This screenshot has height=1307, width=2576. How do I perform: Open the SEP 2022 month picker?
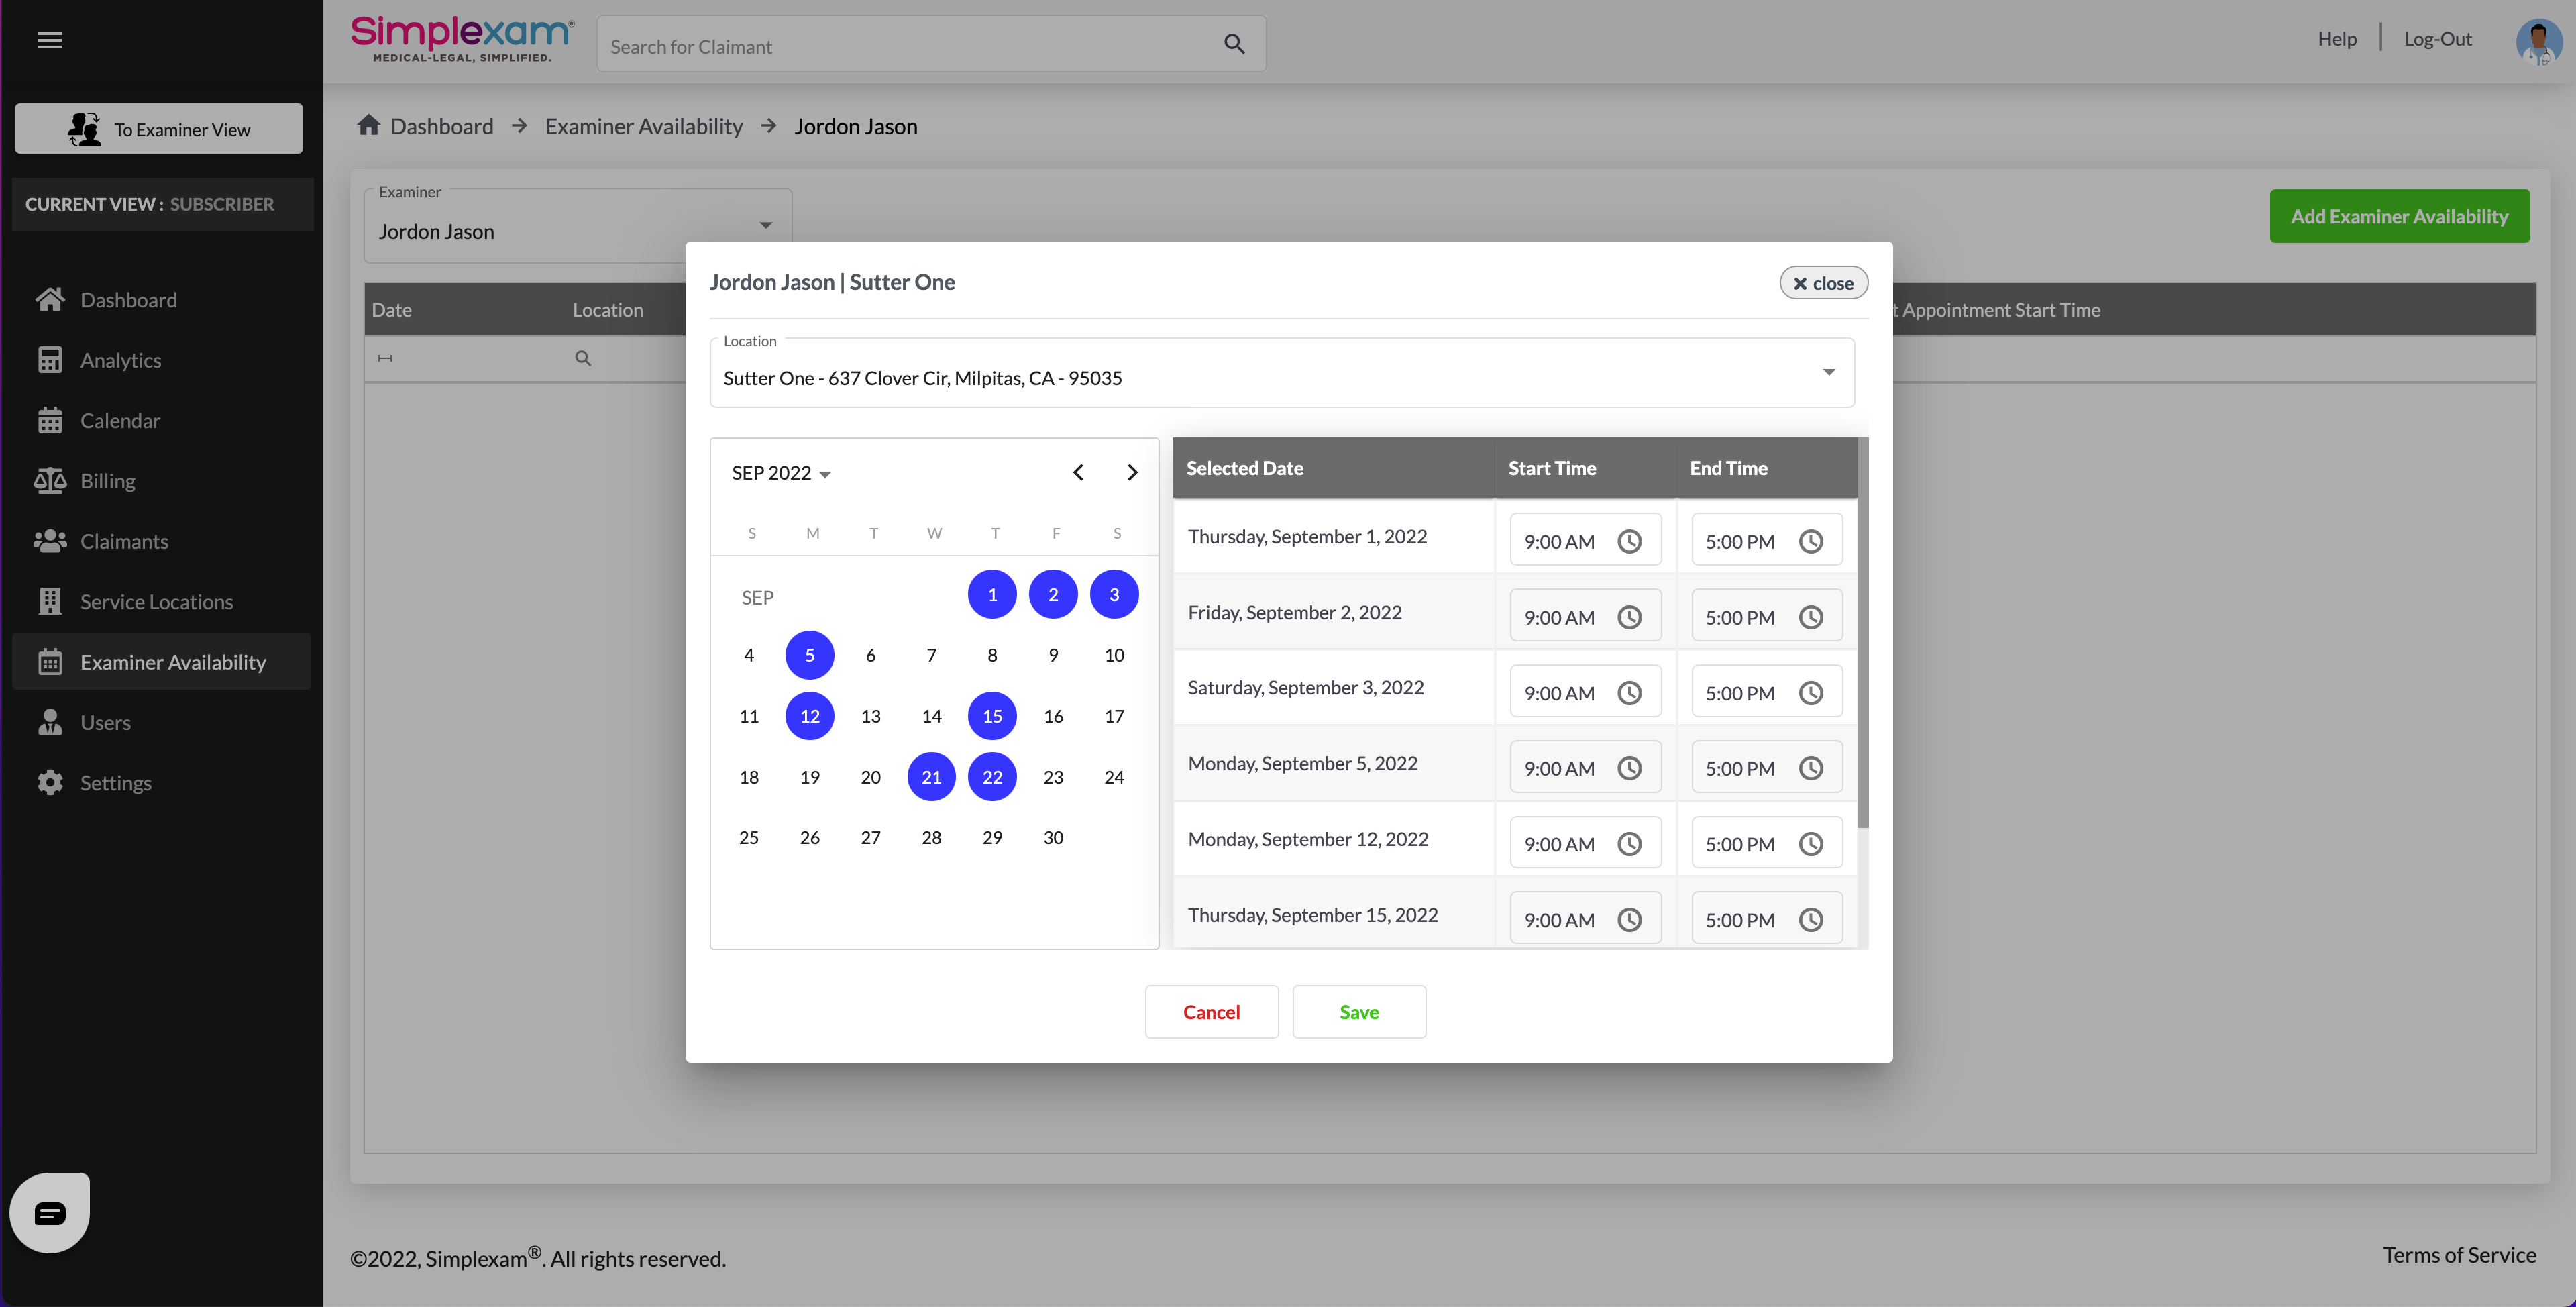point(781,473)
